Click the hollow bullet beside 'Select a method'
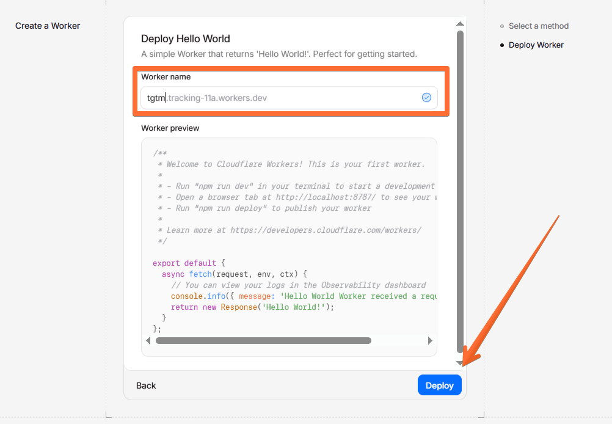Image resolution: width=612 pixels, height=424 pixels. 502,26
